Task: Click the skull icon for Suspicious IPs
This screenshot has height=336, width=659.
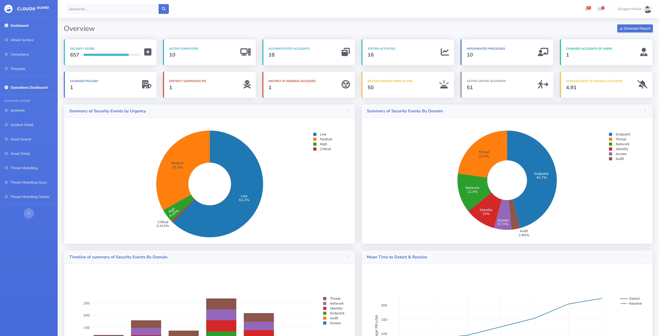Action: [247, 84]
